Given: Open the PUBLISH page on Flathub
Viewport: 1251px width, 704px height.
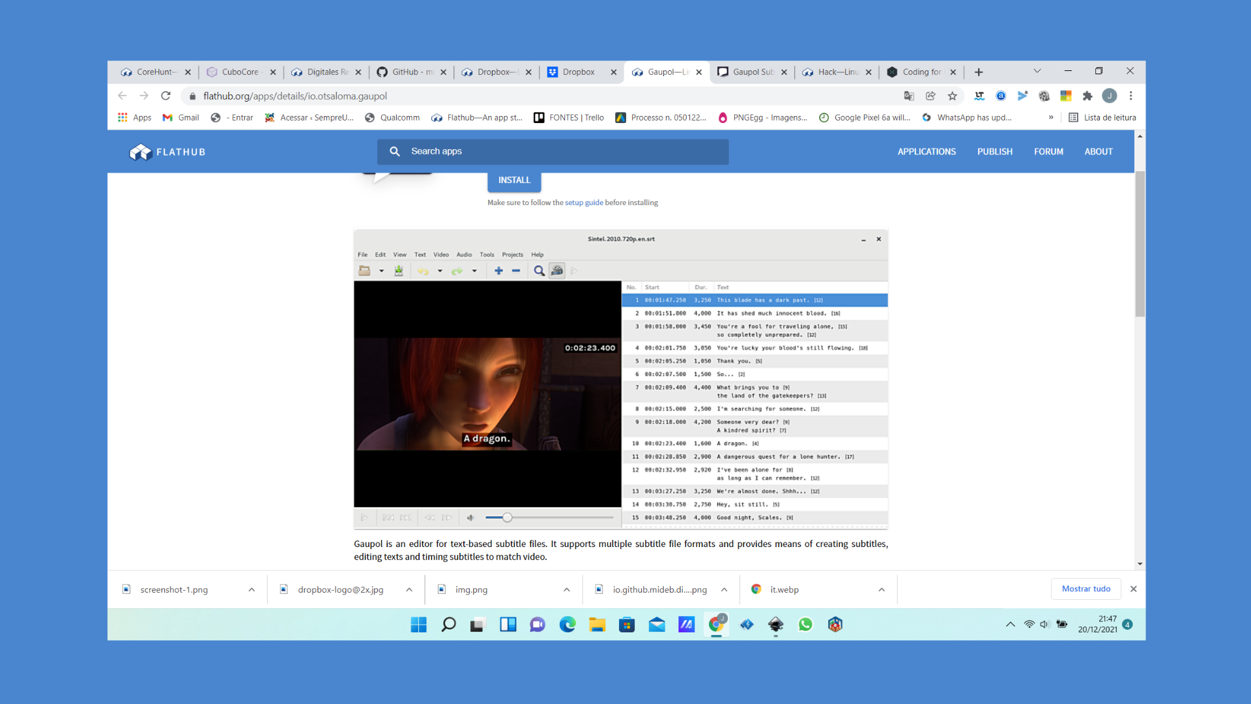Looking at the screenshot, I should point(994,152).
